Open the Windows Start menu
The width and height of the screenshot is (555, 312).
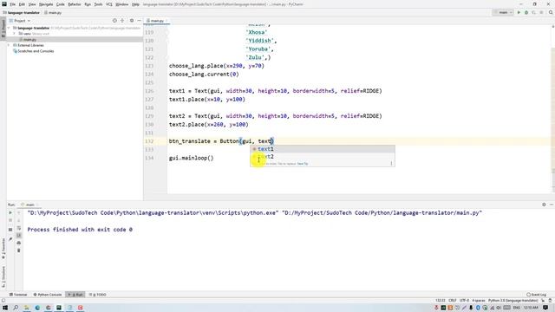click(x=5, y=308)
